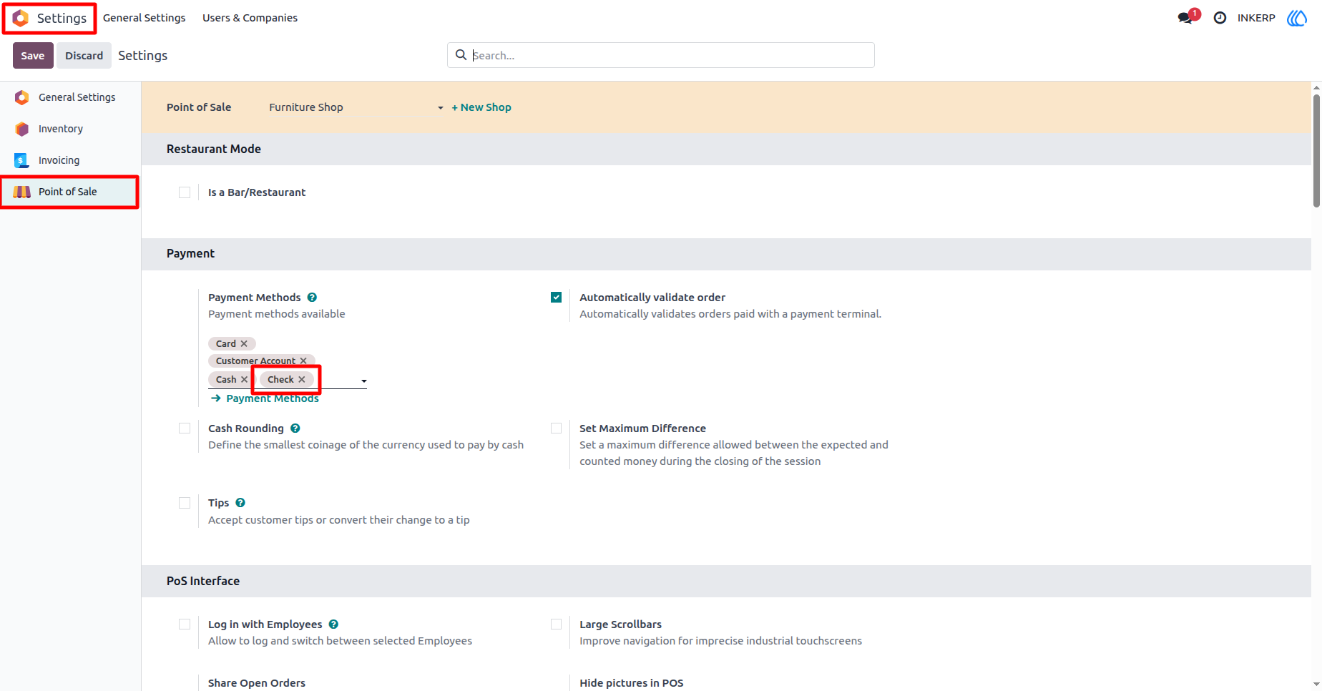Open the activities clock icon

click(1220, 18)
